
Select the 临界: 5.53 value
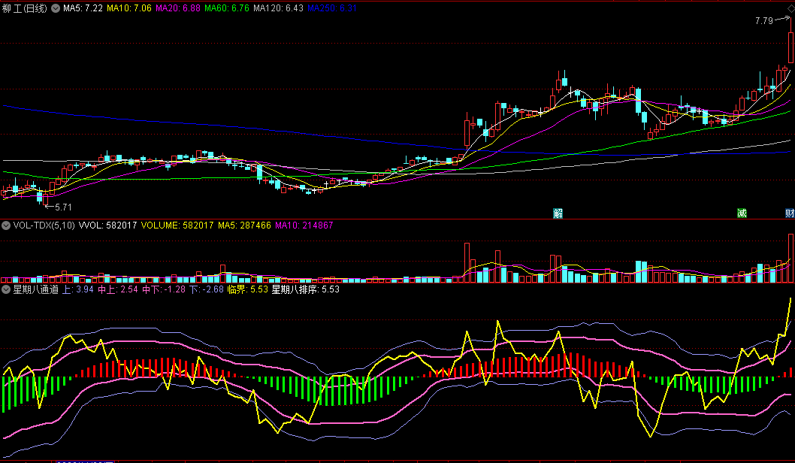(x=248, y=289)
